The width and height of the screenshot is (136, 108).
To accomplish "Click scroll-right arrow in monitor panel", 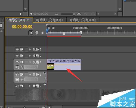I will tap(115, 14).
